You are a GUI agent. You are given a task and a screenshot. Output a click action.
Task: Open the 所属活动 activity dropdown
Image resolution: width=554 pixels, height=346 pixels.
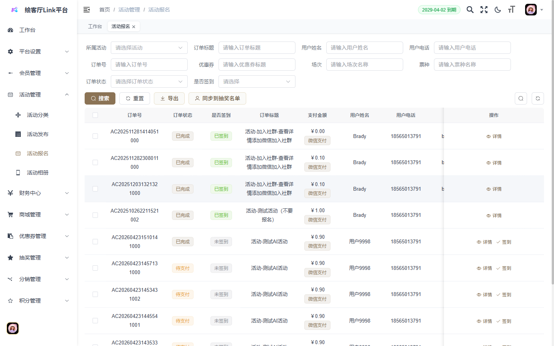(149, 48)
